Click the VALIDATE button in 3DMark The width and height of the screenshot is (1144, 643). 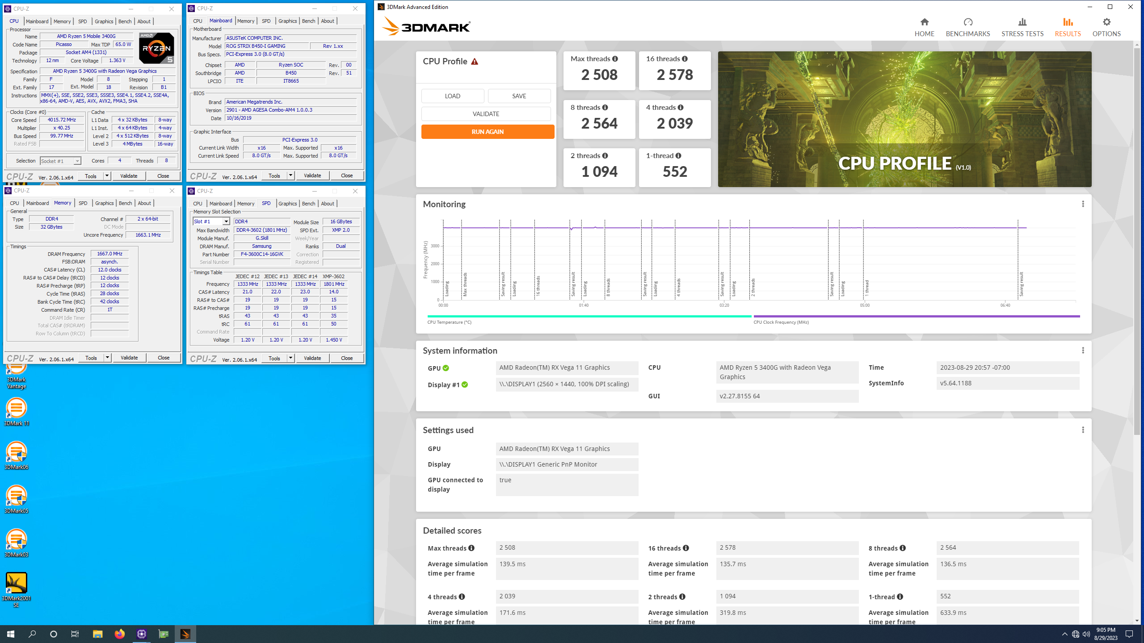point(486,114)
